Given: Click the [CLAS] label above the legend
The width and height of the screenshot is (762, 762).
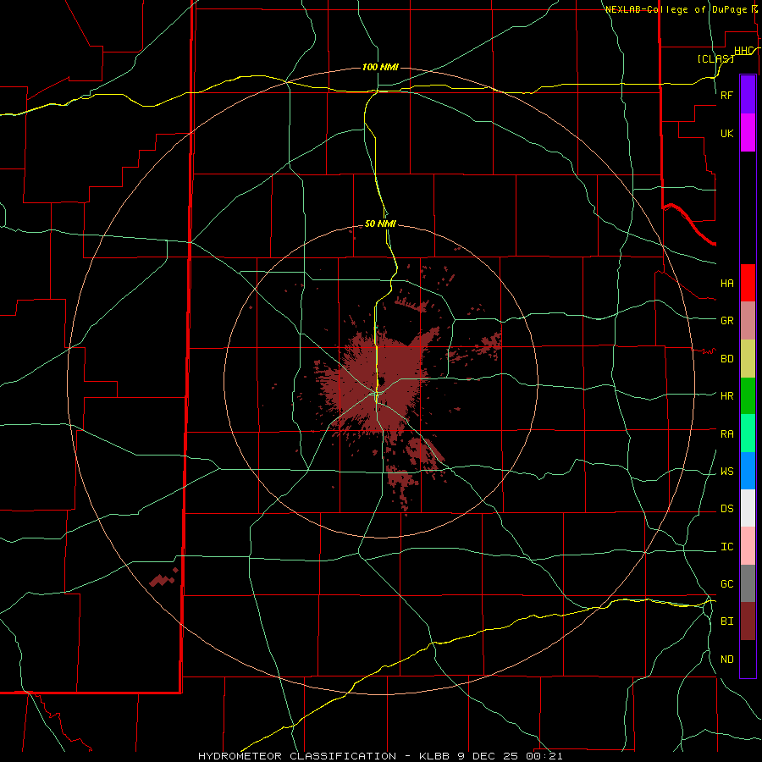Looking at the screenshot, I should (x=715, y=58).
